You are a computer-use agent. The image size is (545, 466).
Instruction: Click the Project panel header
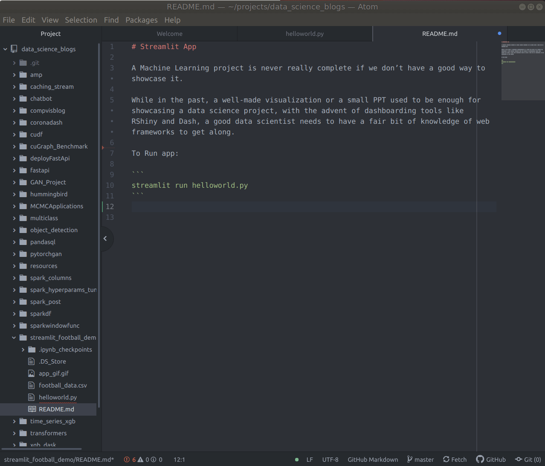51,34
